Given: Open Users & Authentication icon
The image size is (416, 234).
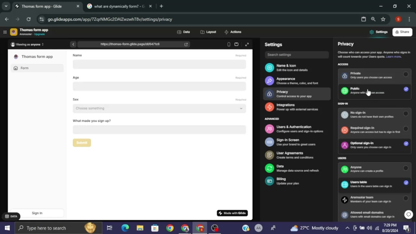Looking at the screenshot, I should click(x=269, y=129).
